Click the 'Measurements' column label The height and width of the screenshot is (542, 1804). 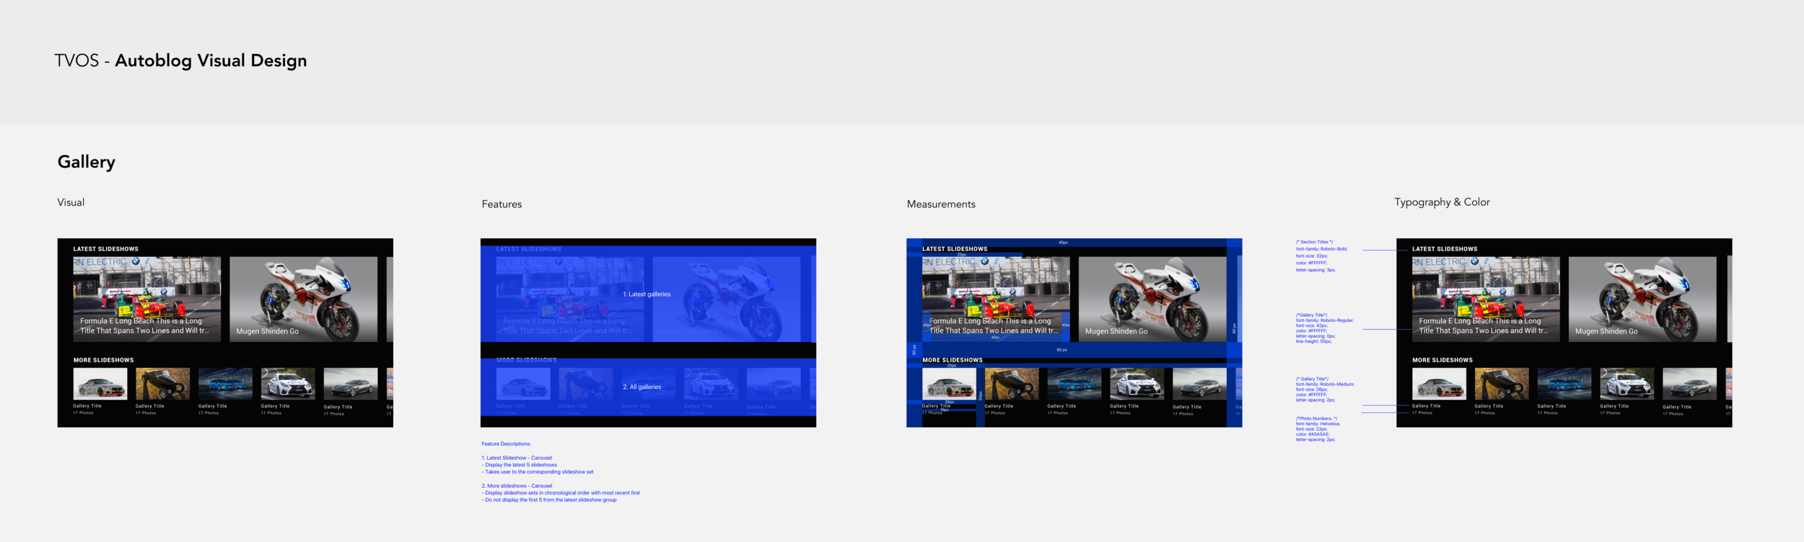point(941,204)
